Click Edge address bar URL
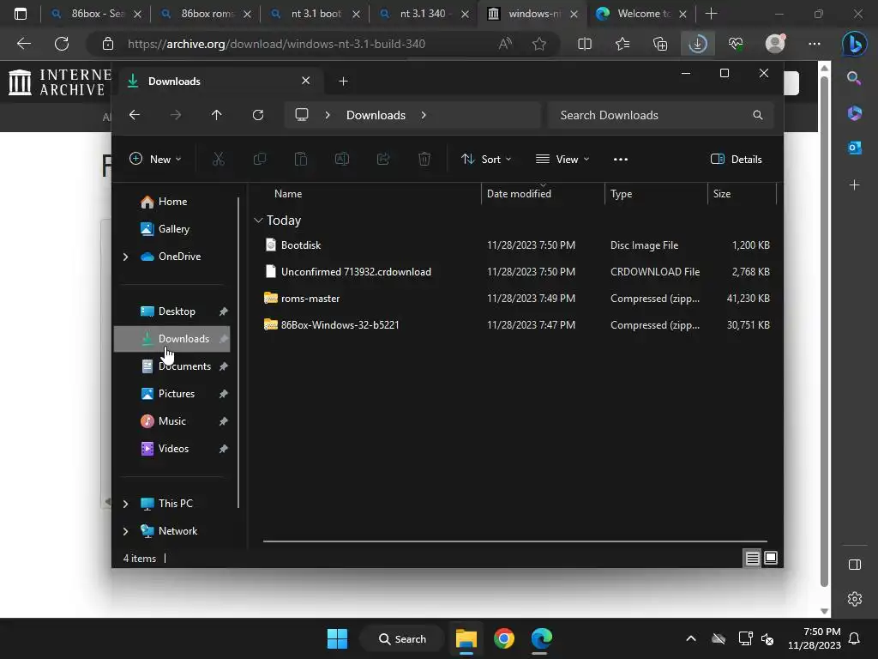The height and width of the screenshot is (659, 878). tap(276, 44)
